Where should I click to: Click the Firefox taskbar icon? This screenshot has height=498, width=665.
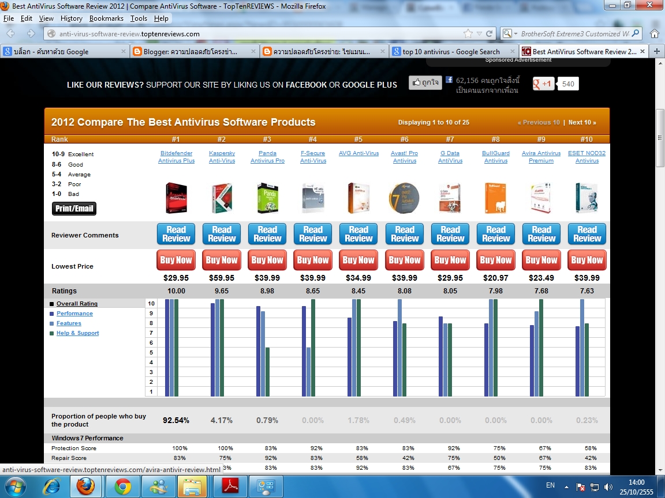coord(86,486)
